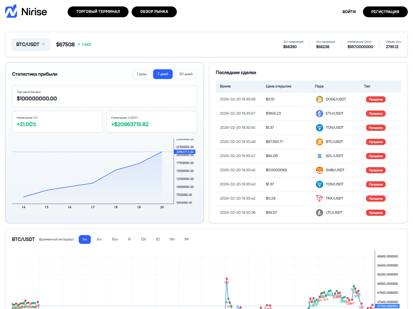Click the Продажа badge for the LTC/USDT trade
Viewport: 413px width, 309px height.
(376, 212)
